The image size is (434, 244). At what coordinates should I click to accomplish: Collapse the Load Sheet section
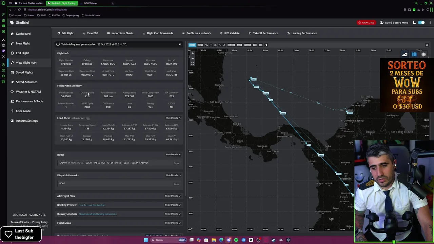(173, 118)
